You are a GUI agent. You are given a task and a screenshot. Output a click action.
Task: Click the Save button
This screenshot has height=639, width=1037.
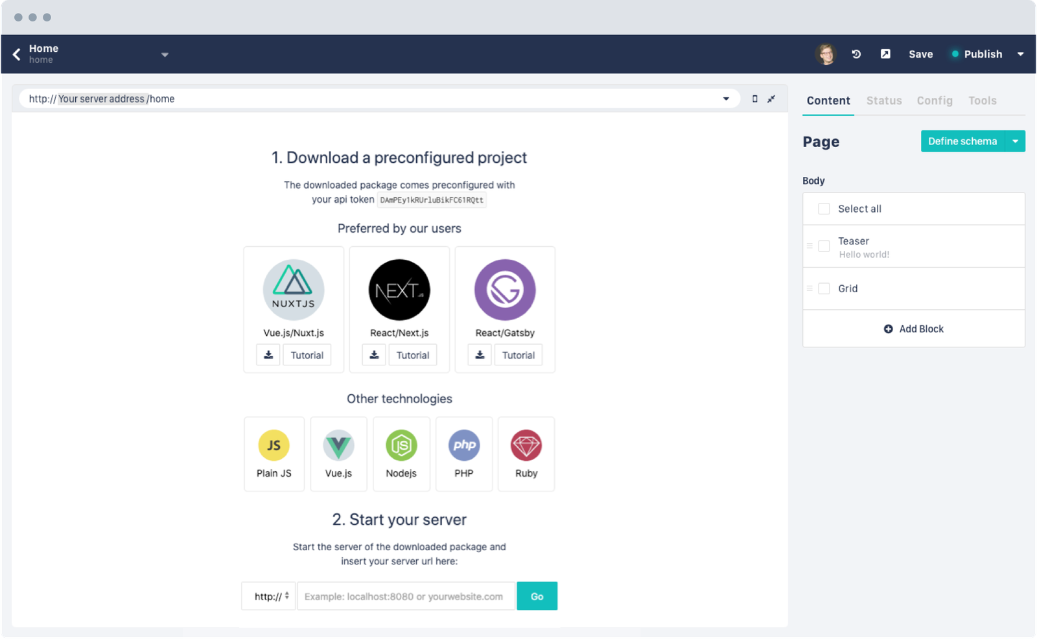point(920,54)
